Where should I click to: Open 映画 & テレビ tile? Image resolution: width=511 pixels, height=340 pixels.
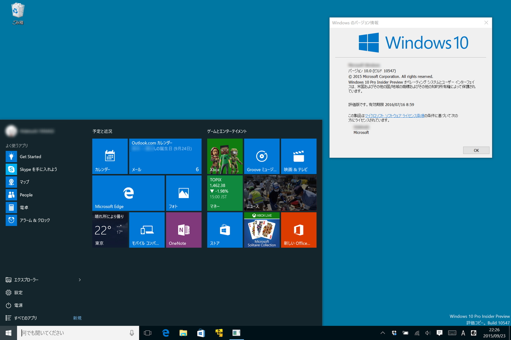click(298, 156)
